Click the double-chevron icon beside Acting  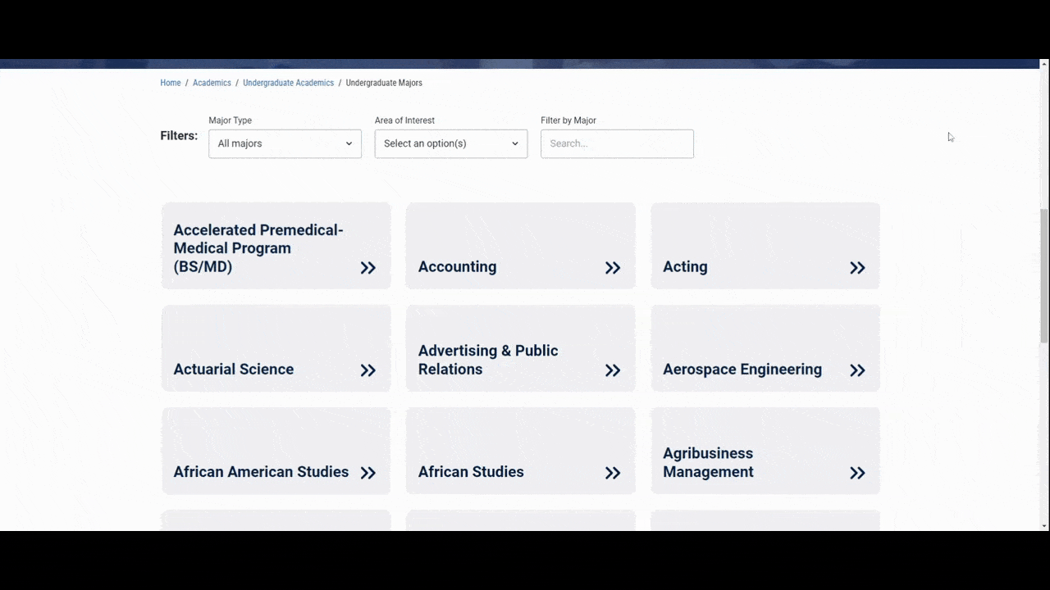(x=857, y=268)
